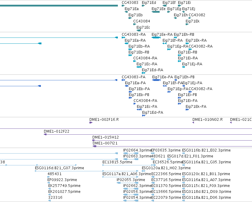The height and width of the screenshot is (202, 252).
Task: Select protein CG43083-PA
Action: click(134, 77)
